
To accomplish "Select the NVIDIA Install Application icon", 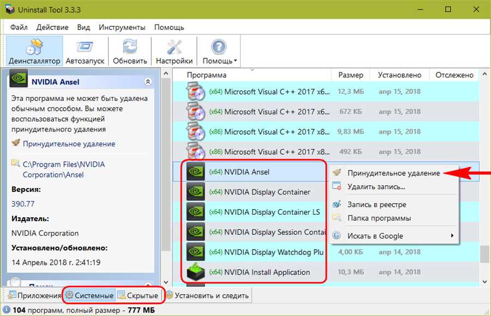I will coord(195,272).
